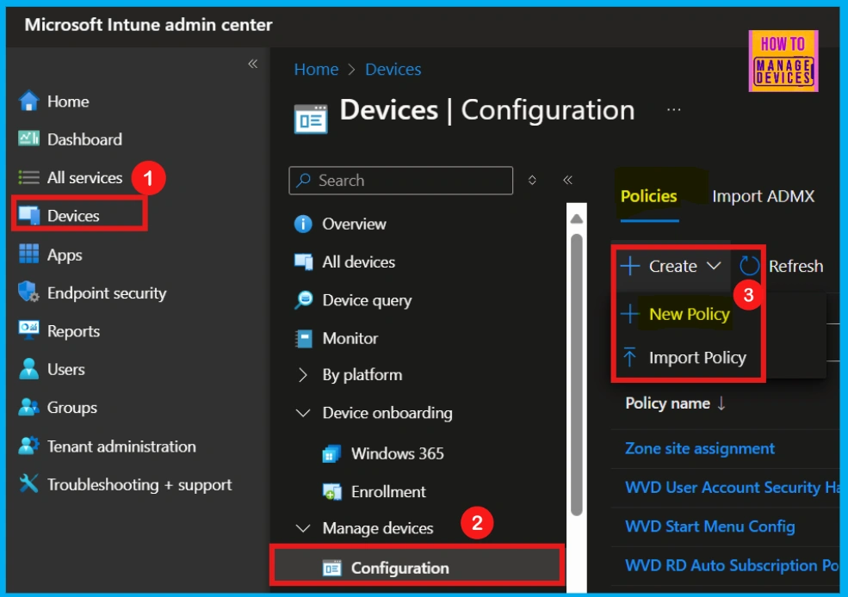Click the Refresh circular arrow icon
Image resolution: width=848 pixels, height=597 pixels.
pos(750,266)
